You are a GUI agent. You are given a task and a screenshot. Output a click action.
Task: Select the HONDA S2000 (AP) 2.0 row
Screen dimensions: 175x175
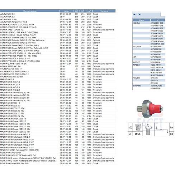[58, 66]
